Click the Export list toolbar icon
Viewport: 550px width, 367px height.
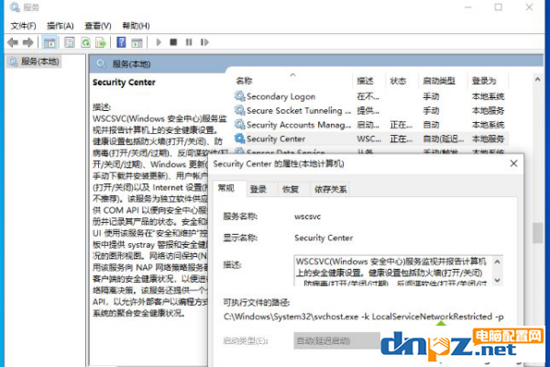101,42
